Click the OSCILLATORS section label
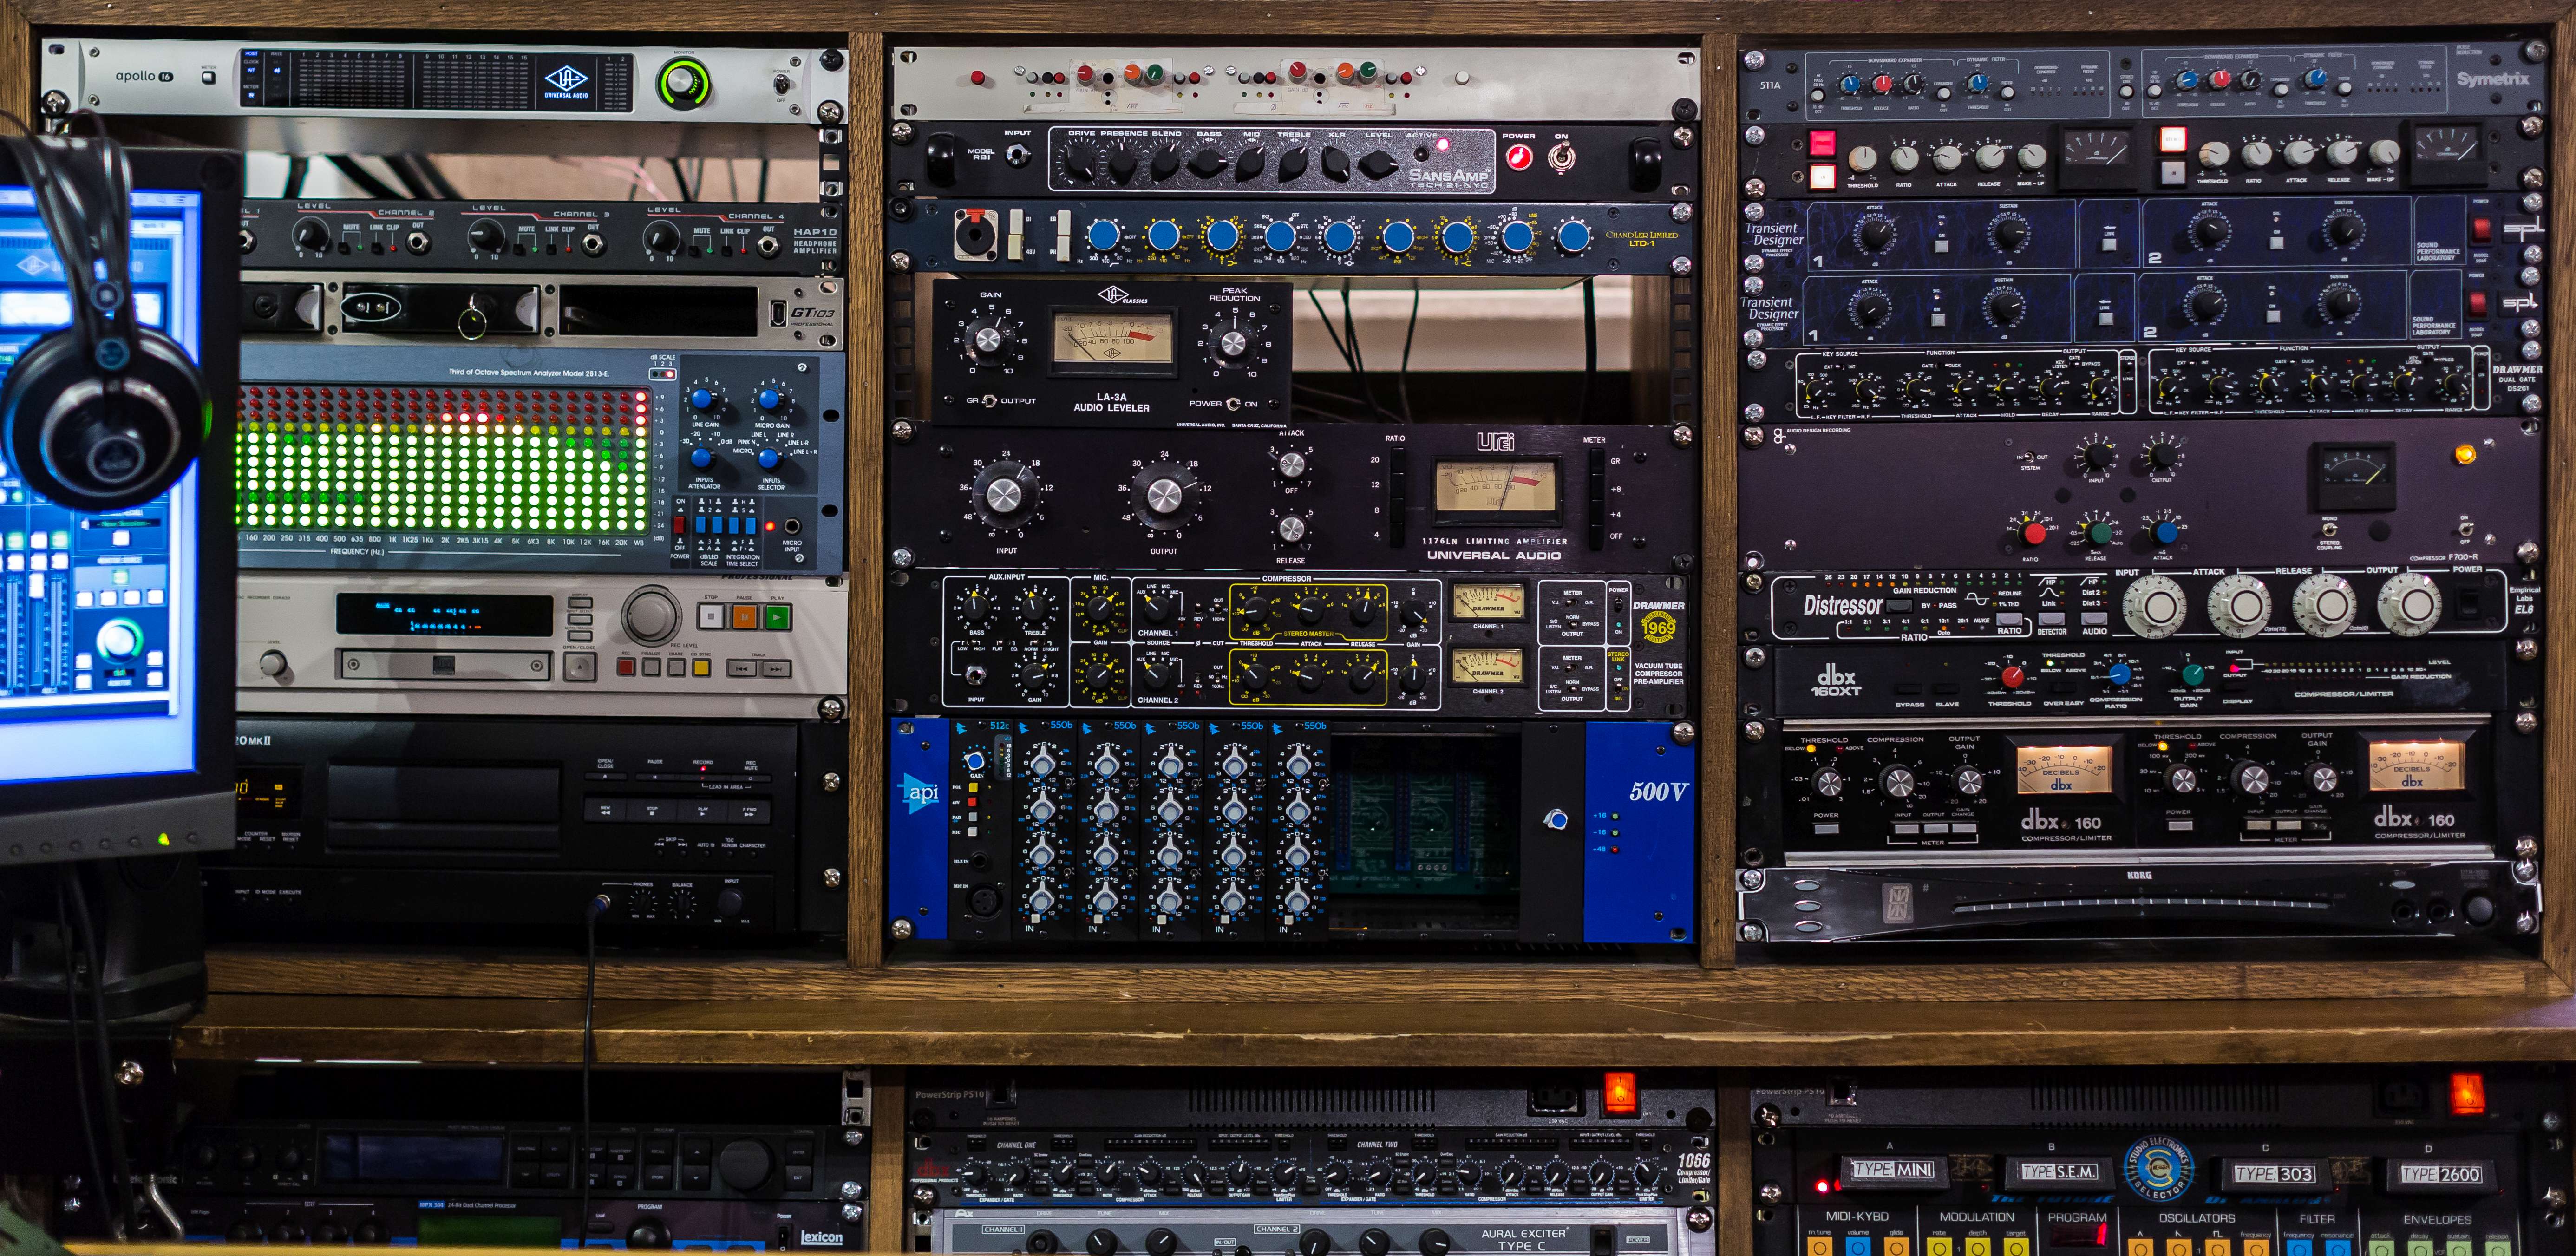This screenshot has height=1256, width=2576. tap(2196, 1219)
